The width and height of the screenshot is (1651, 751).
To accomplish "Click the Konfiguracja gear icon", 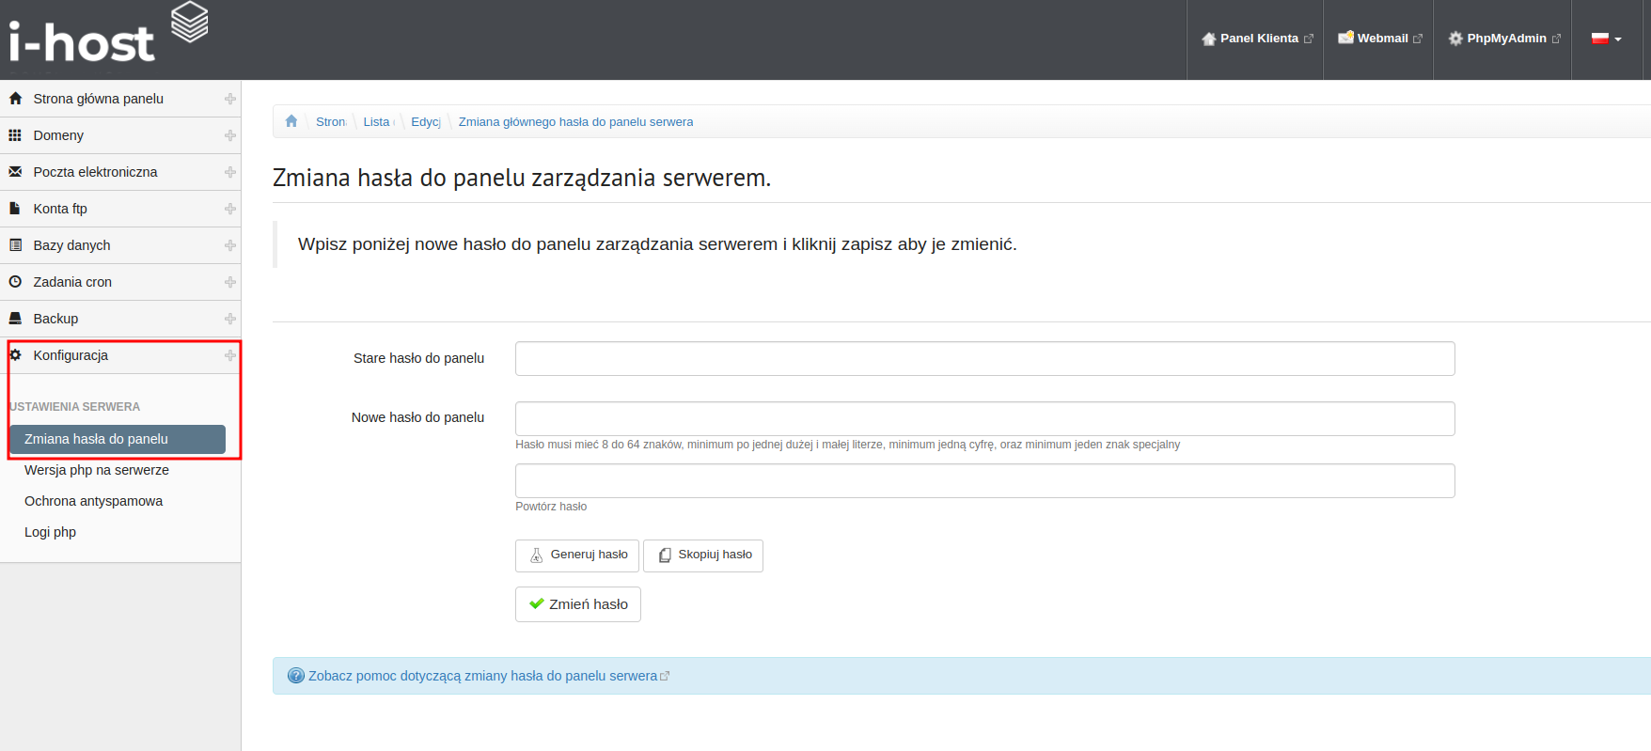I will [15, 355].
